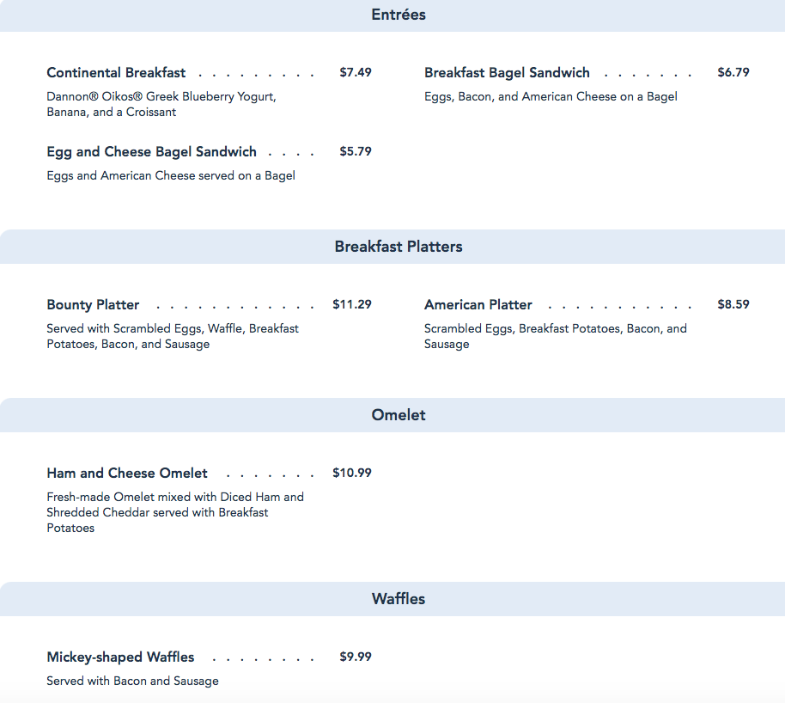Screen dimensions: 785x703
Task: Click the $7.49 Continental Breakfast price
Action: (x=356, y=73)
